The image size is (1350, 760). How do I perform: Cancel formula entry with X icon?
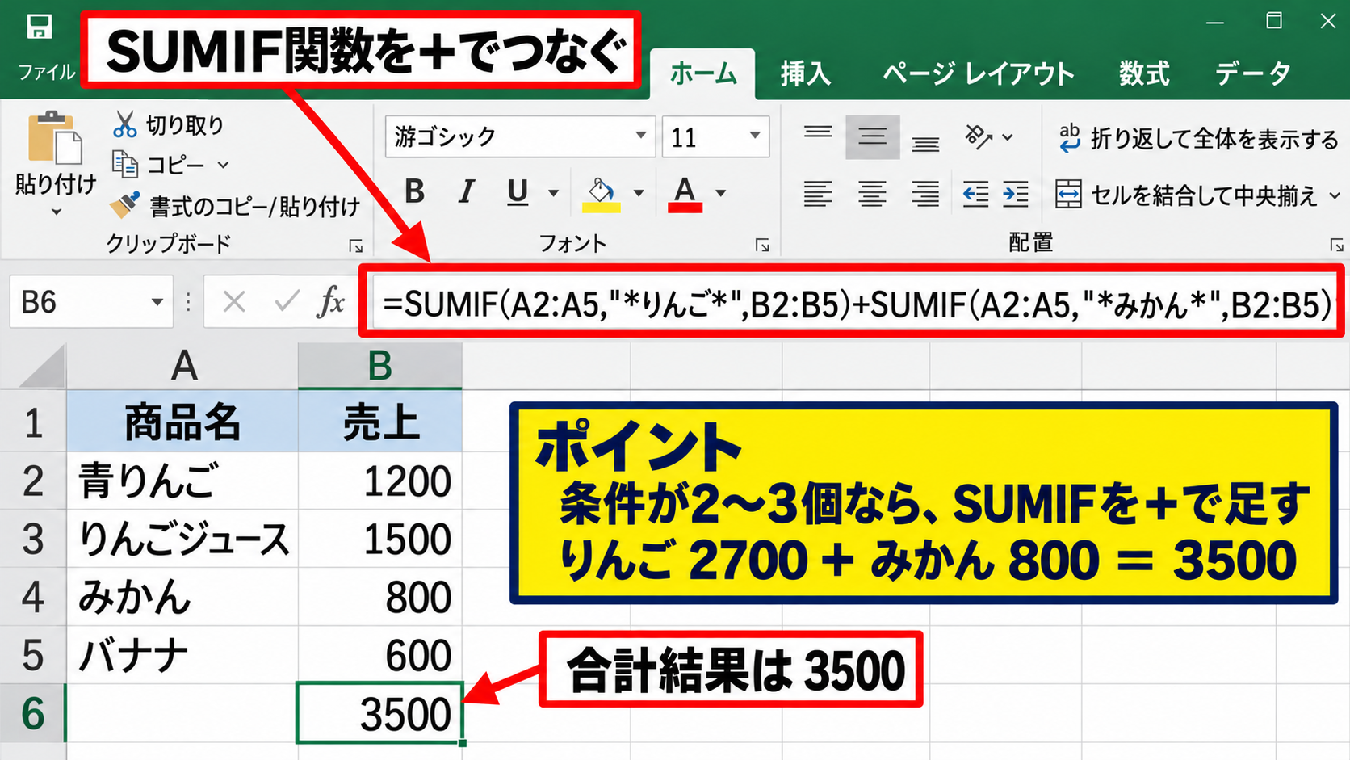pos(234,302)
